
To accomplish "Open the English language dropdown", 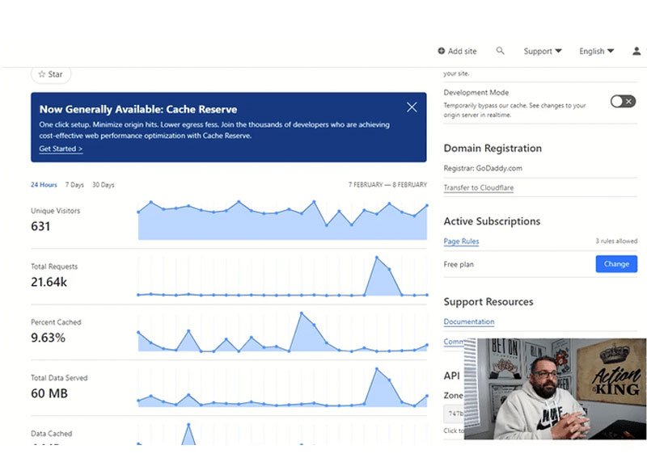I will (596, 51).
